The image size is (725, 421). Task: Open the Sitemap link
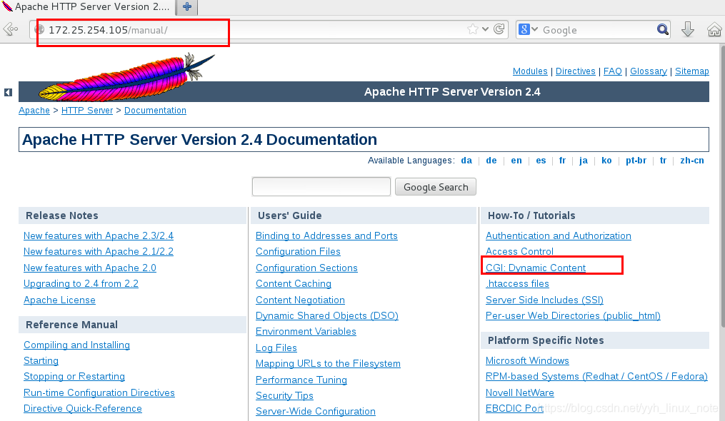pyautogui.click(x=691, y=71)
